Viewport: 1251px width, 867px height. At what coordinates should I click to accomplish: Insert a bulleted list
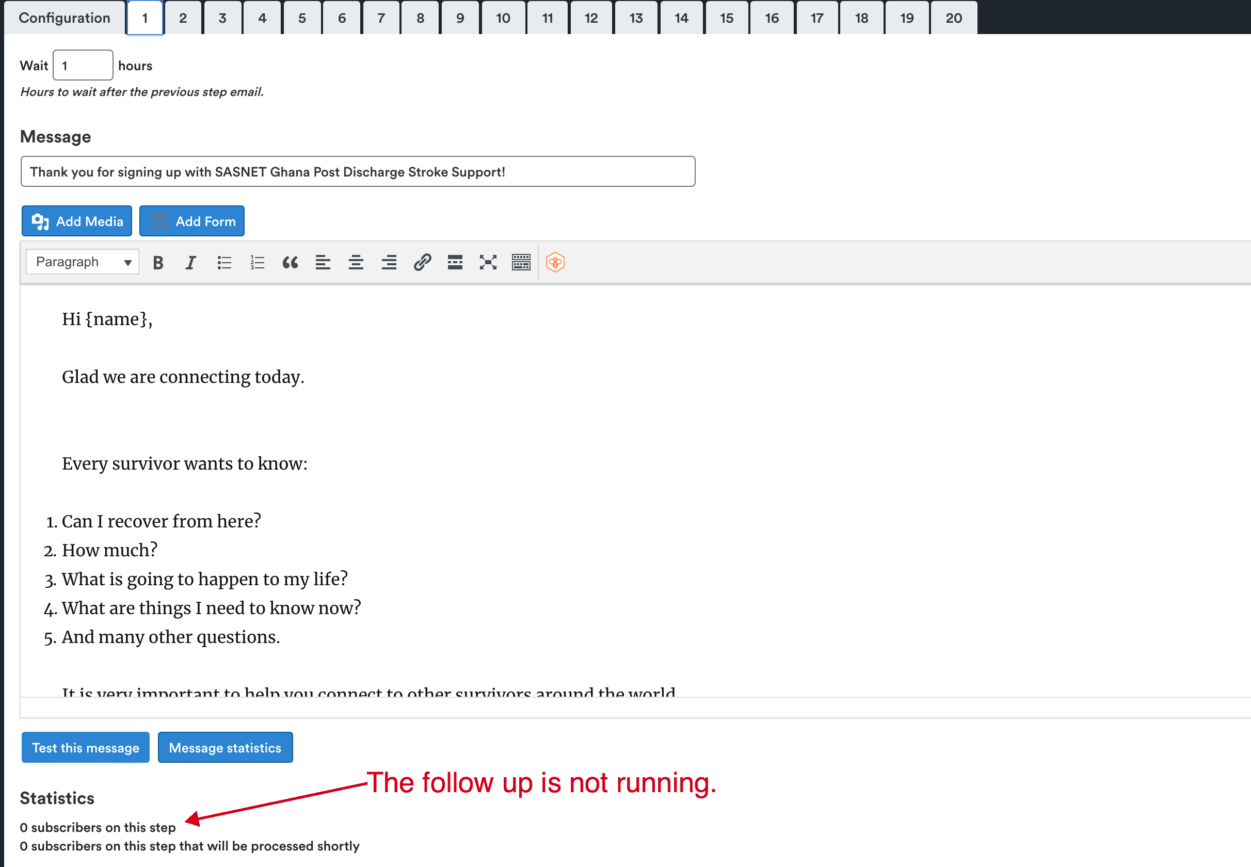coord(224,263)
